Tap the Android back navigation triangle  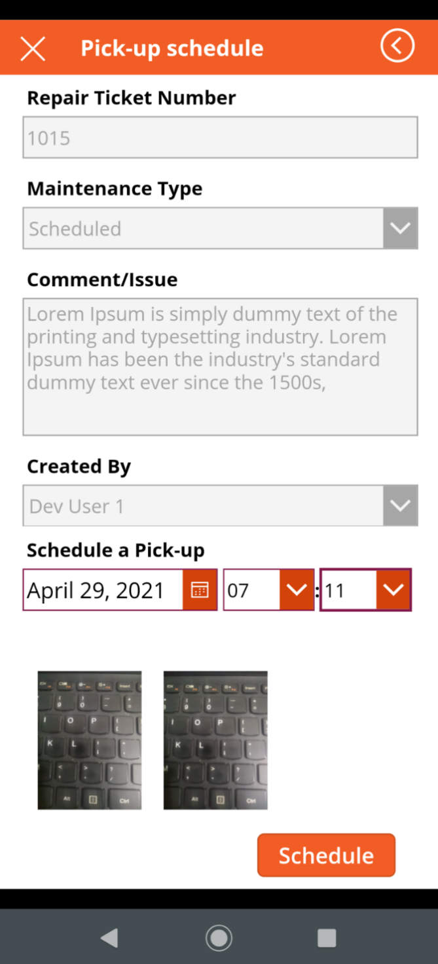pyautogui.click(x=109, y=938)
